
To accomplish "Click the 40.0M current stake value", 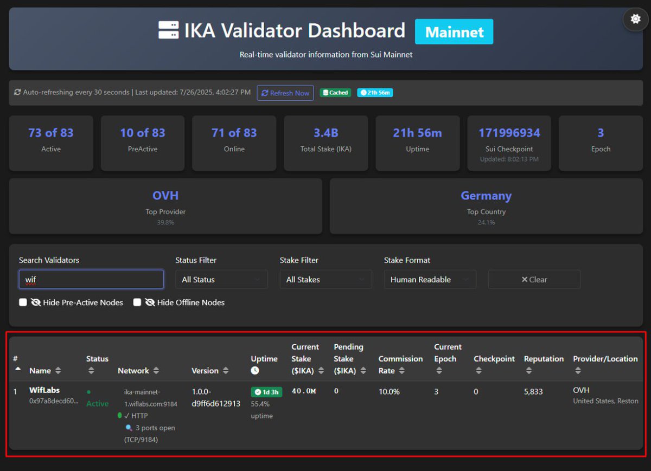I will (x=304, y=391).
